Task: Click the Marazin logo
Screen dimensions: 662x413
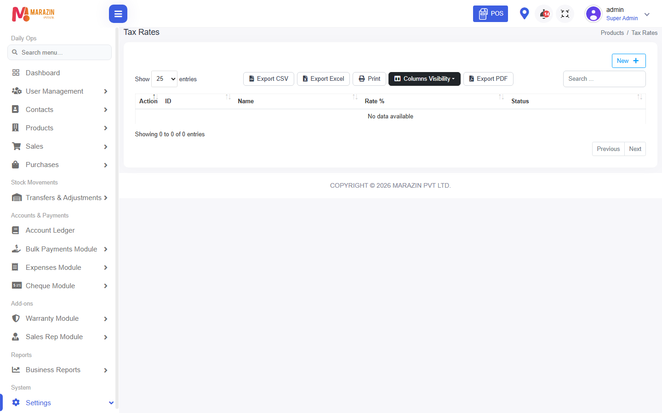Action: click(33, 14)
